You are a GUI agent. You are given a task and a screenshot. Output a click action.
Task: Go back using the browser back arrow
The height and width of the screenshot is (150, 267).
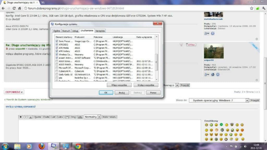(x=3, y=8)
